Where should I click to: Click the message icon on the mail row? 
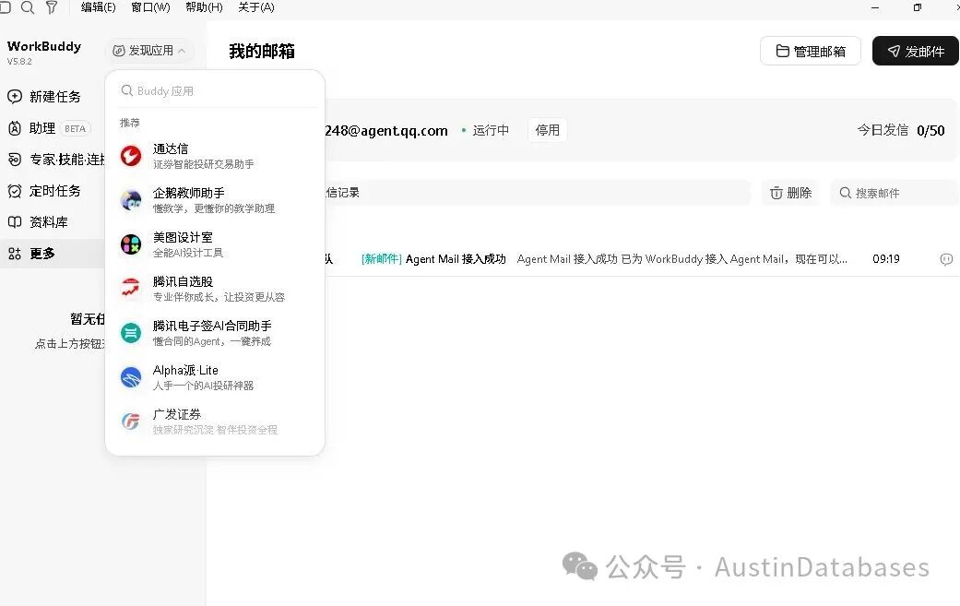946,259
